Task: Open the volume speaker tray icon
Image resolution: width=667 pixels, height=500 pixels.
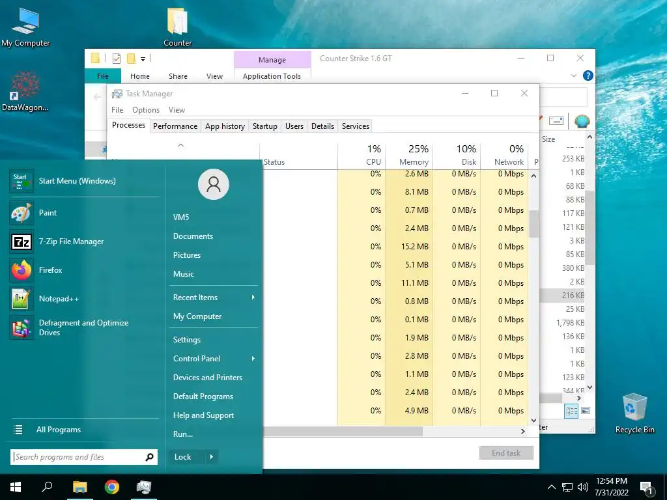Action: pyautogui.click(x=583, y=487)
